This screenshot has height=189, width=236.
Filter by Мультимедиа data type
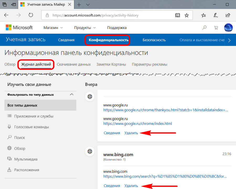click(x=26, y=159)
